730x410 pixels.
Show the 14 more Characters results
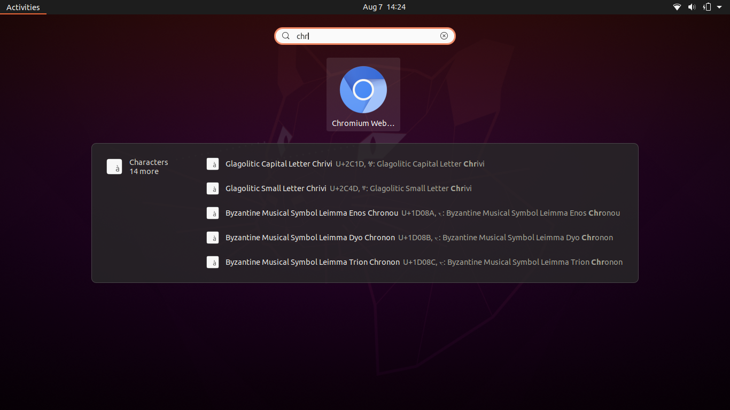(144, 171)
